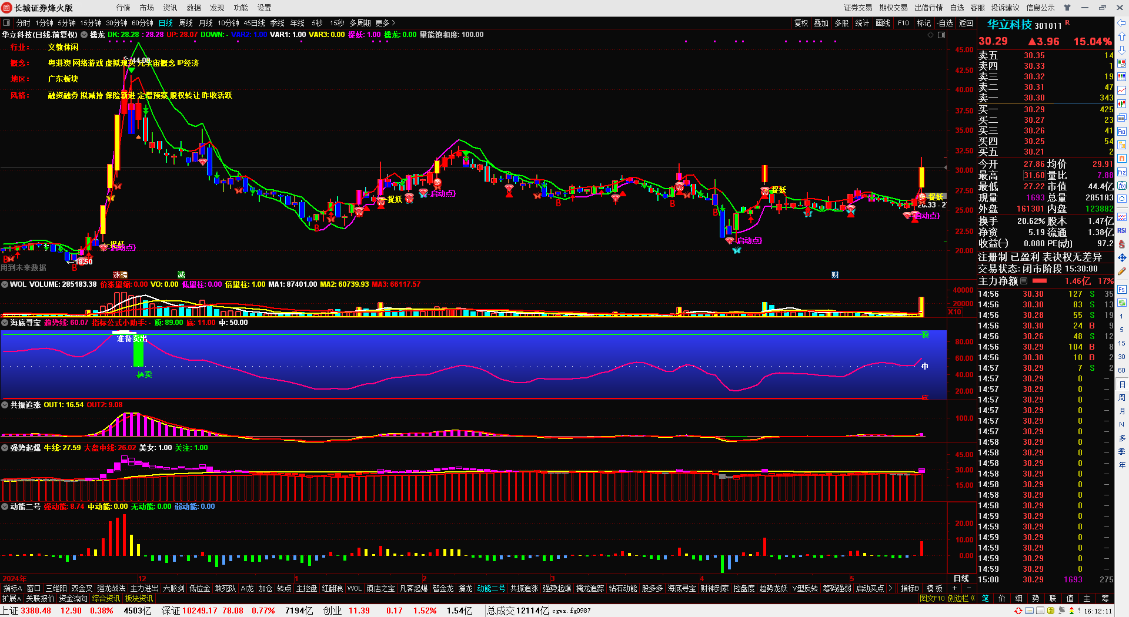This screenshot has width=1129, height=617.
Task: Click the stock name 华立科技 in quote panel
Action: coord(1009,25)
